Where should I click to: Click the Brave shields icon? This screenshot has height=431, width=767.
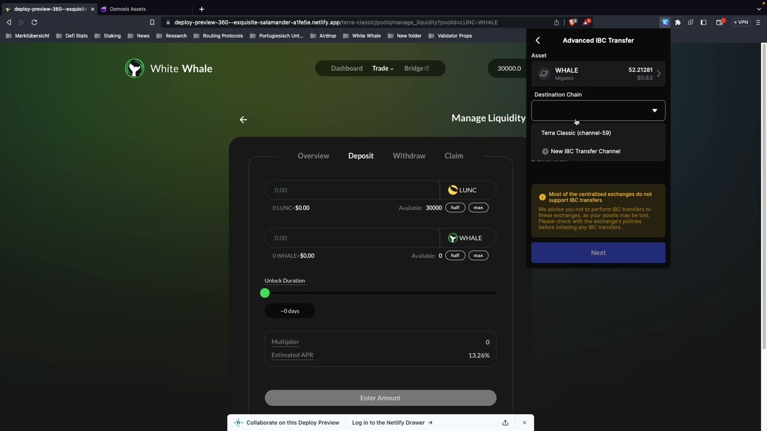pos(573,22)
